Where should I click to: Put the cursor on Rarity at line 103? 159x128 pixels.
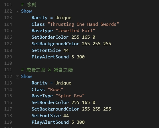(40, 18)
